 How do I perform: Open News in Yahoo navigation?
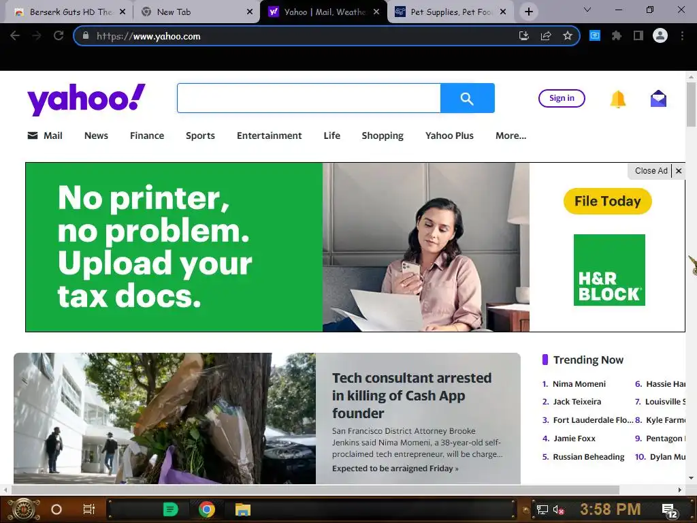click(96, 136)
